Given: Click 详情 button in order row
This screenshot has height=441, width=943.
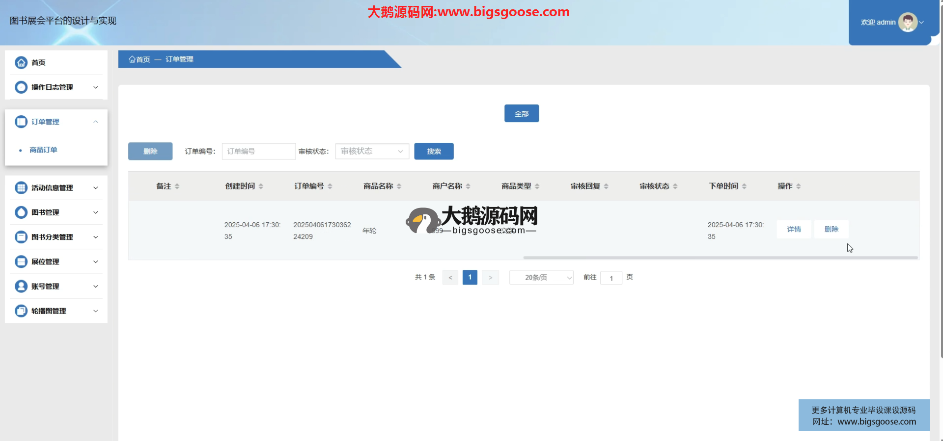Looking at the screenshot, I should tap(794, 229).
